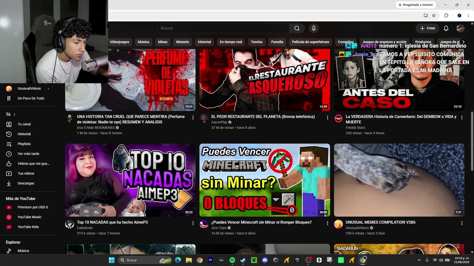Open the Chrome profile avatar in the toolbar

460,16
